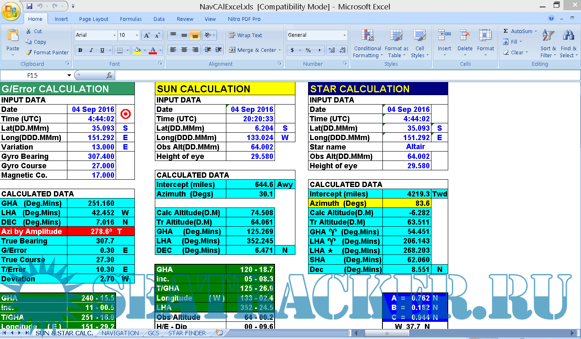This screenshot has height=339, width=581.
Task: Click the Increase Font Size icon
Action: 147,35
